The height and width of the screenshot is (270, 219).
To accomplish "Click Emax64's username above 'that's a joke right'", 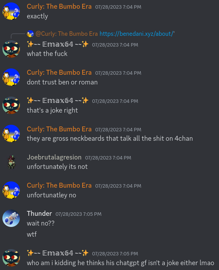I will (58, 100).
